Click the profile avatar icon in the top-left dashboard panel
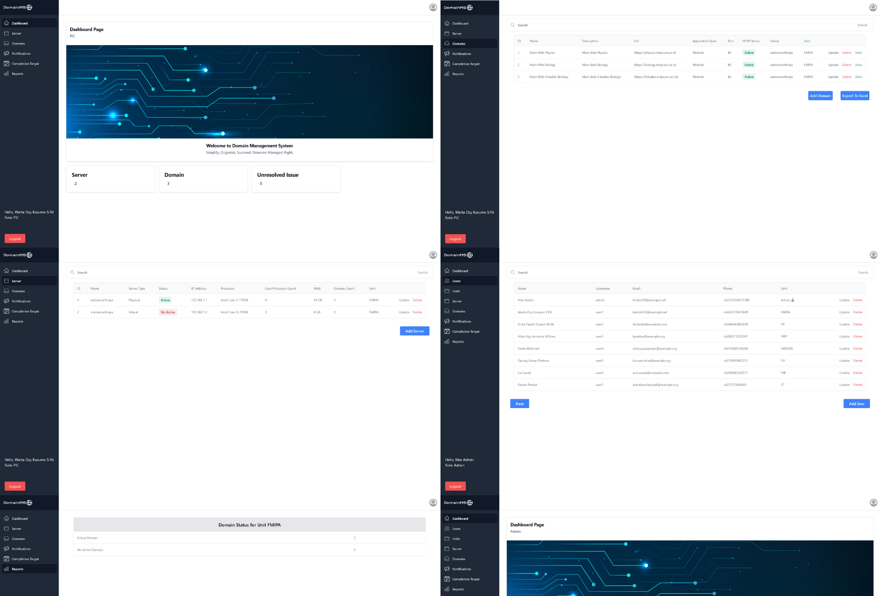 [433, 8]
